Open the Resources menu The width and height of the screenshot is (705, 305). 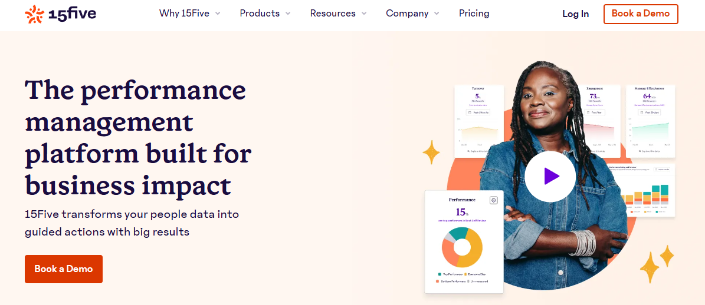333,13
